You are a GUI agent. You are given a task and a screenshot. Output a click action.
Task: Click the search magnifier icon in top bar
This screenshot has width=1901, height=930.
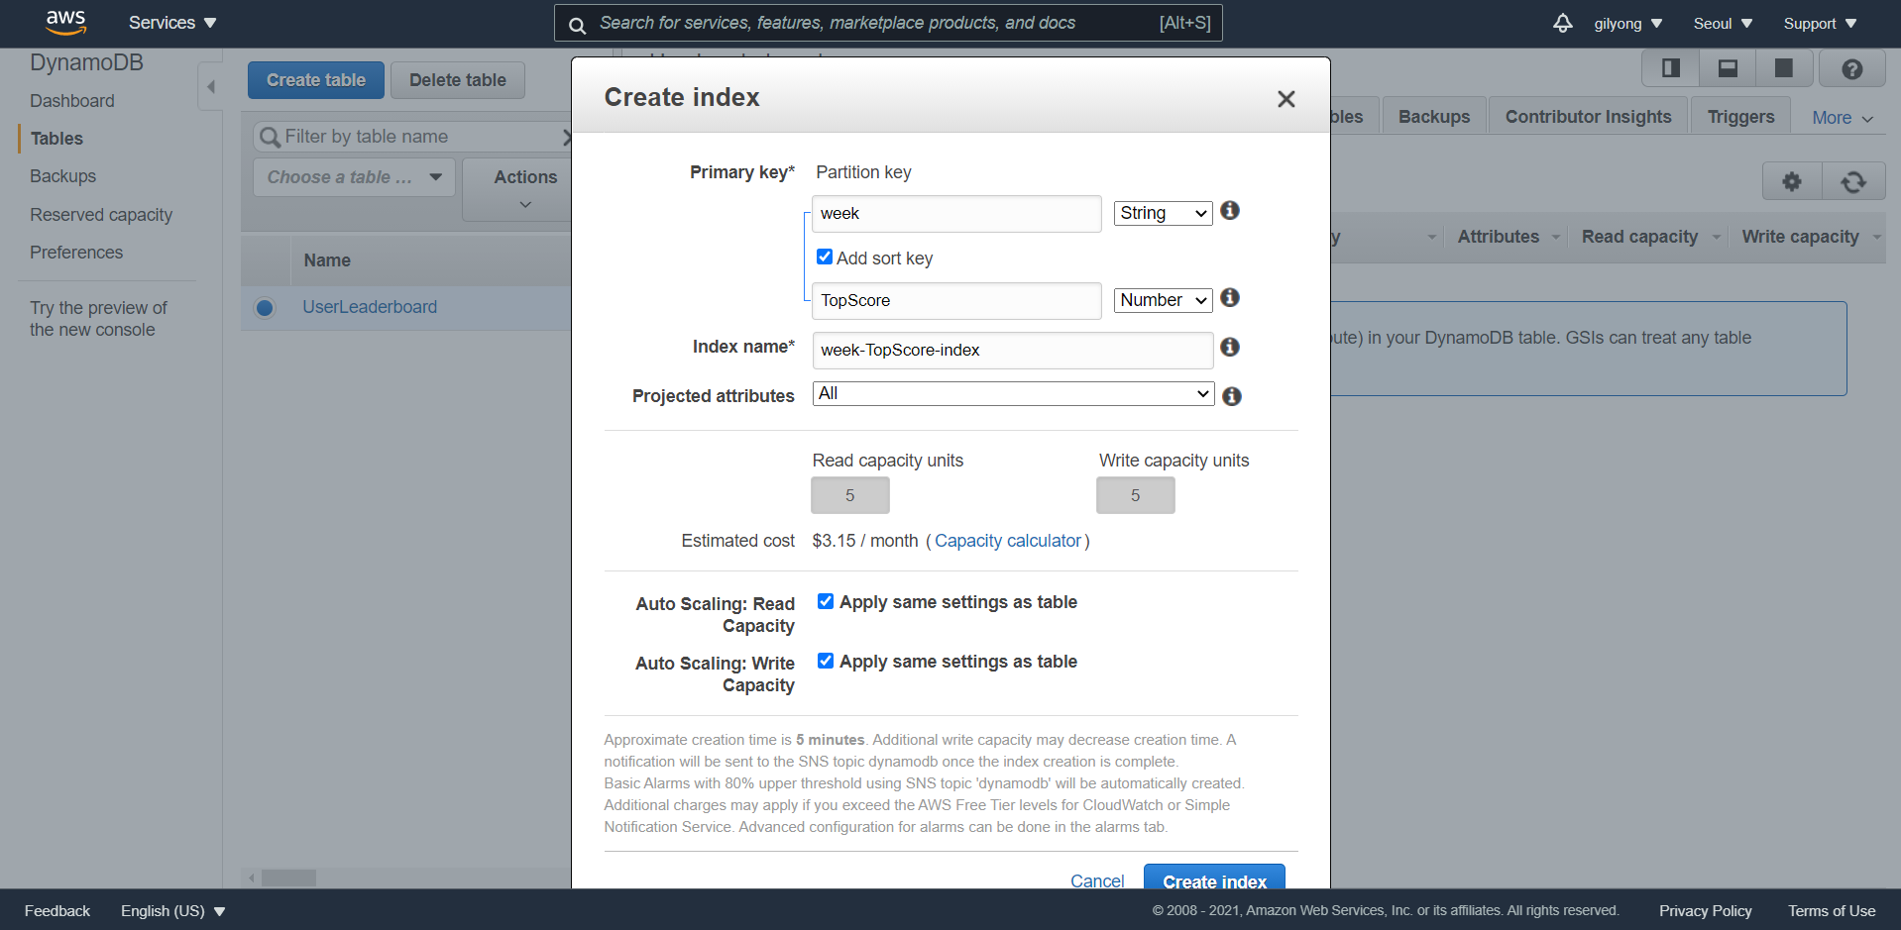577,24
